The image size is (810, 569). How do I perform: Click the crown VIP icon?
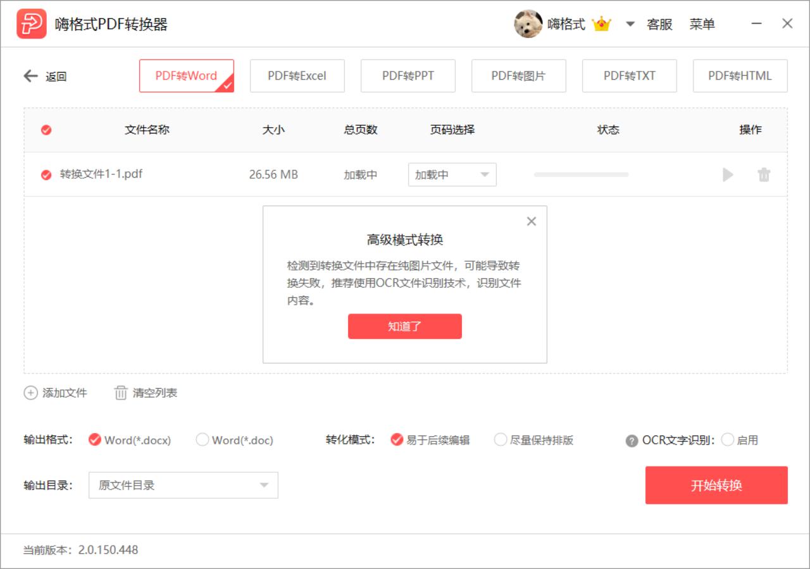[601, 24]
